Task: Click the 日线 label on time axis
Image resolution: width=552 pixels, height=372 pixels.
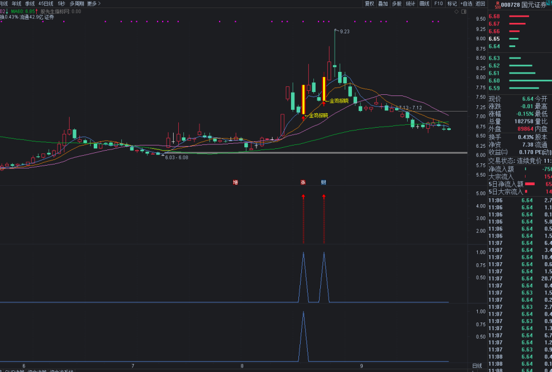Action: (477, 366)
